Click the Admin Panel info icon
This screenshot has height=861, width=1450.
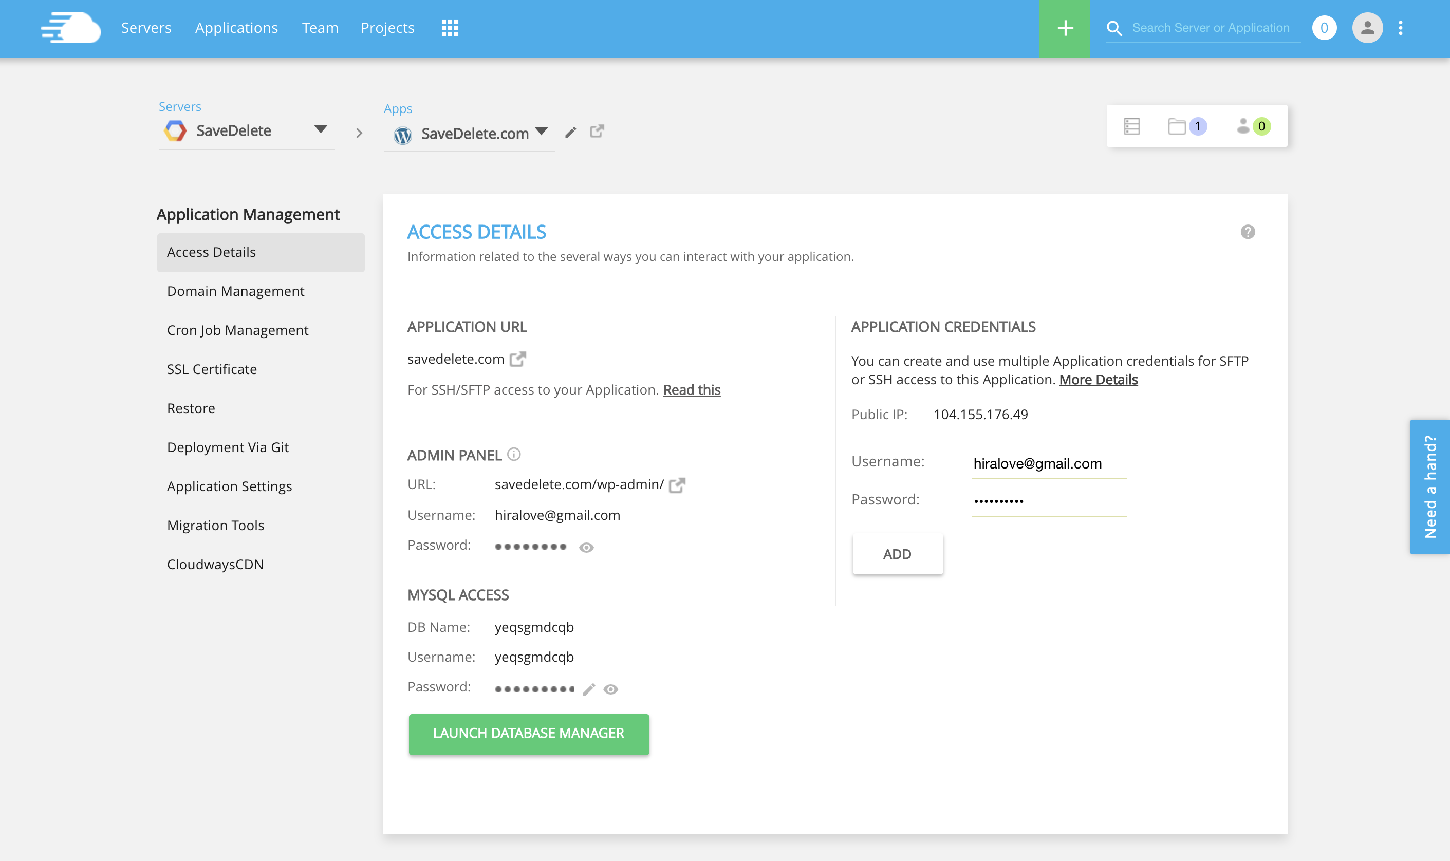(514, 454)
